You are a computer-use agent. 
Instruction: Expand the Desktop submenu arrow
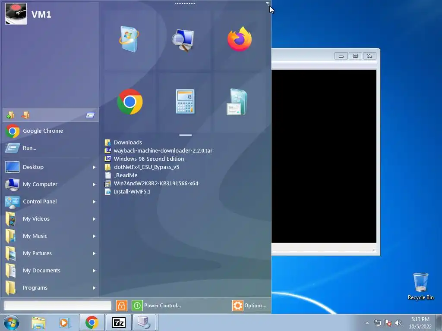click(x=94, y=167)
